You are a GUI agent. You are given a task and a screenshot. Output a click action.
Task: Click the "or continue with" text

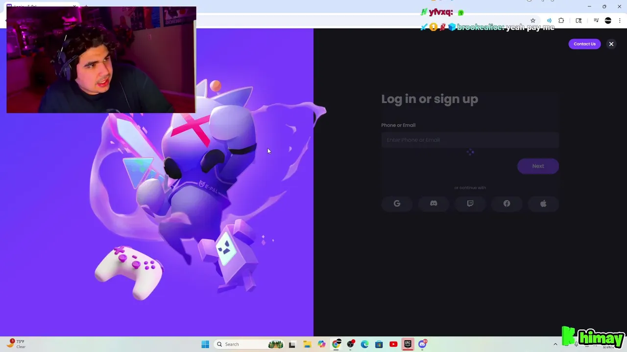[x=470, y=188]
